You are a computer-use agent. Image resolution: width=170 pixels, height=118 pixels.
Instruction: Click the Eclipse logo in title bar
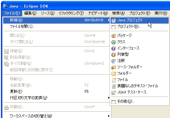5,6
